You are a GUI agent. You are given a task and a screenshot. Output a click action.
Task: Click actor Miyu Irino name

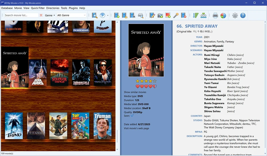pos(211,59)
